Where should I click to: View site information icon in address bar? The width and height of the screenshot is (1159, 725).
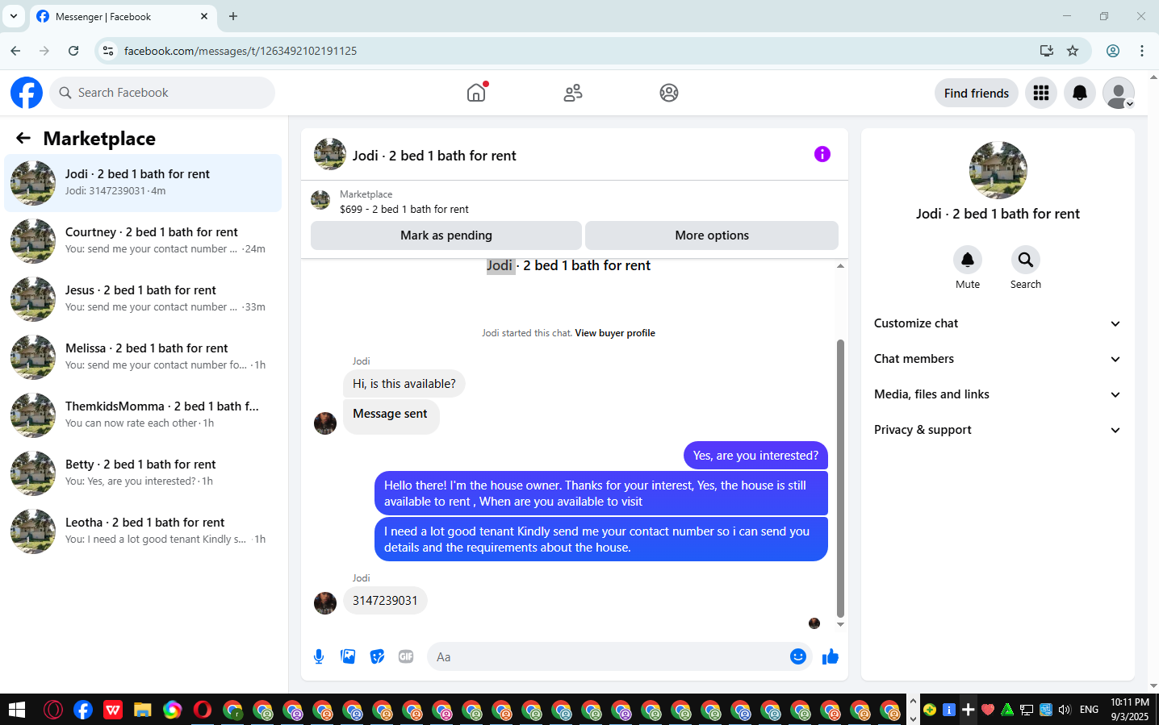click(x=108, y=51)
